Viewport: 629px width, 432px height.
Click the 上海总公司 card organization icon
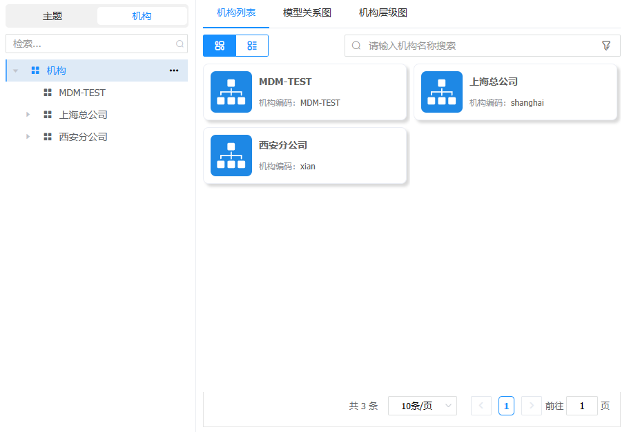(x=442, y=92)
